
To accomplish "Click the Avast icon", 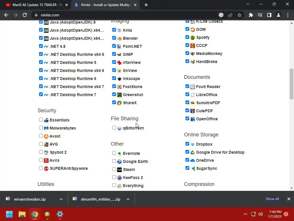I will tap(46, 136).
